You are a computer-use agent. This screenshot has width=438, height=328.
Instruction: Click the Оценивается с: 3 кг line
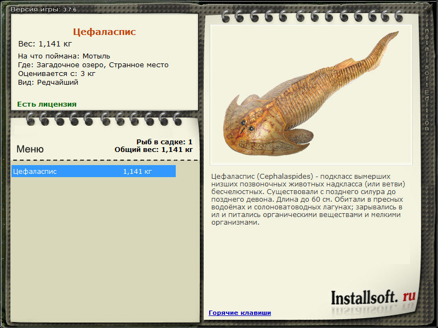(57, 74)
